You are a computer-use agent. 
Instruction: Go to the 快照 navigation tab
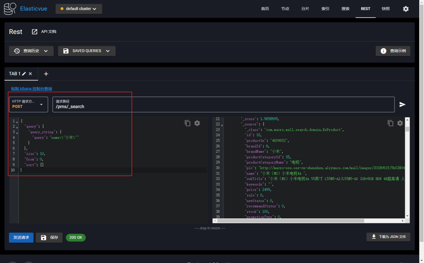386,9
